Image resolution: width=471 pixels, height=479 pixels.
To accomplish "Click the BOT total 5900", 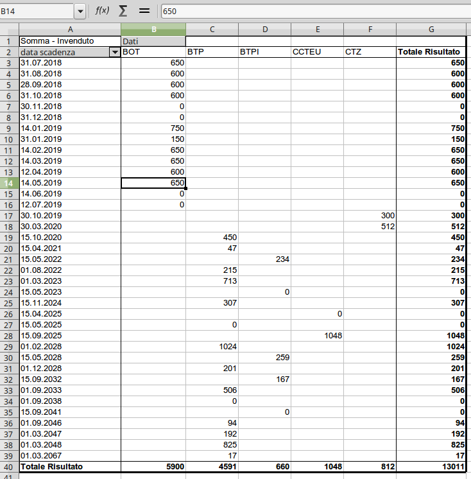I will coord(153,466).
